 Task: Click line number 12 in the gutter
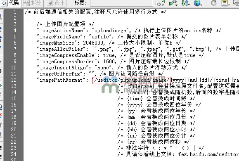14,80
